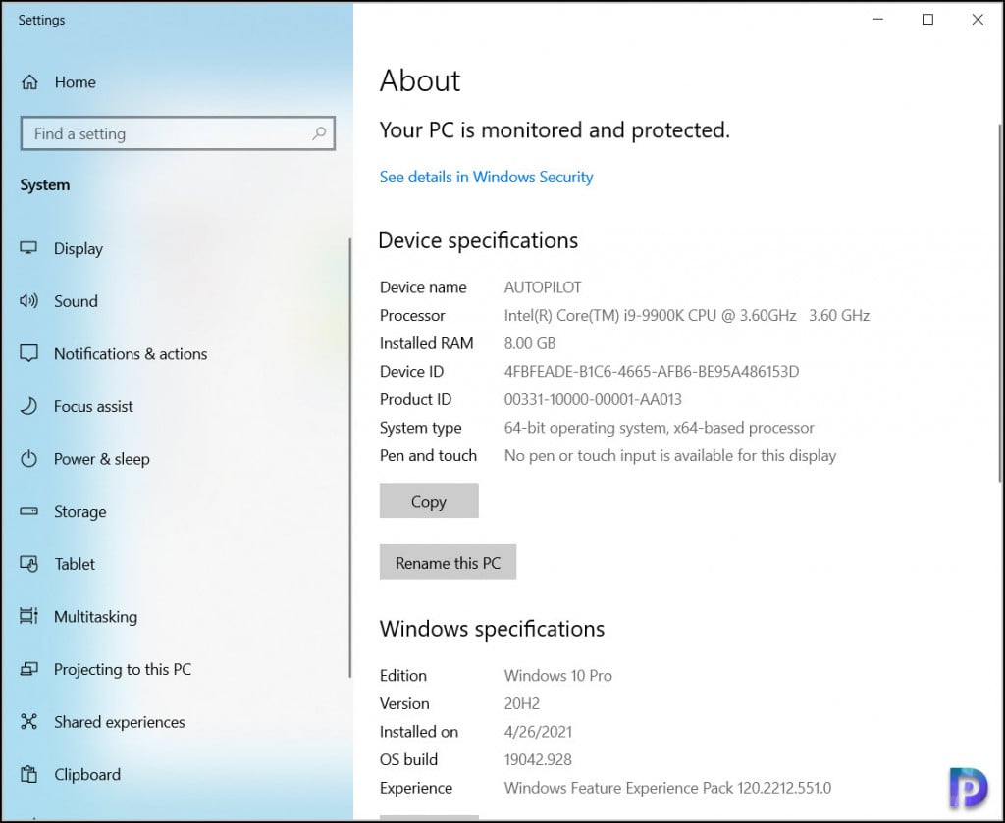Open Multitasking settings

[95, 617]
